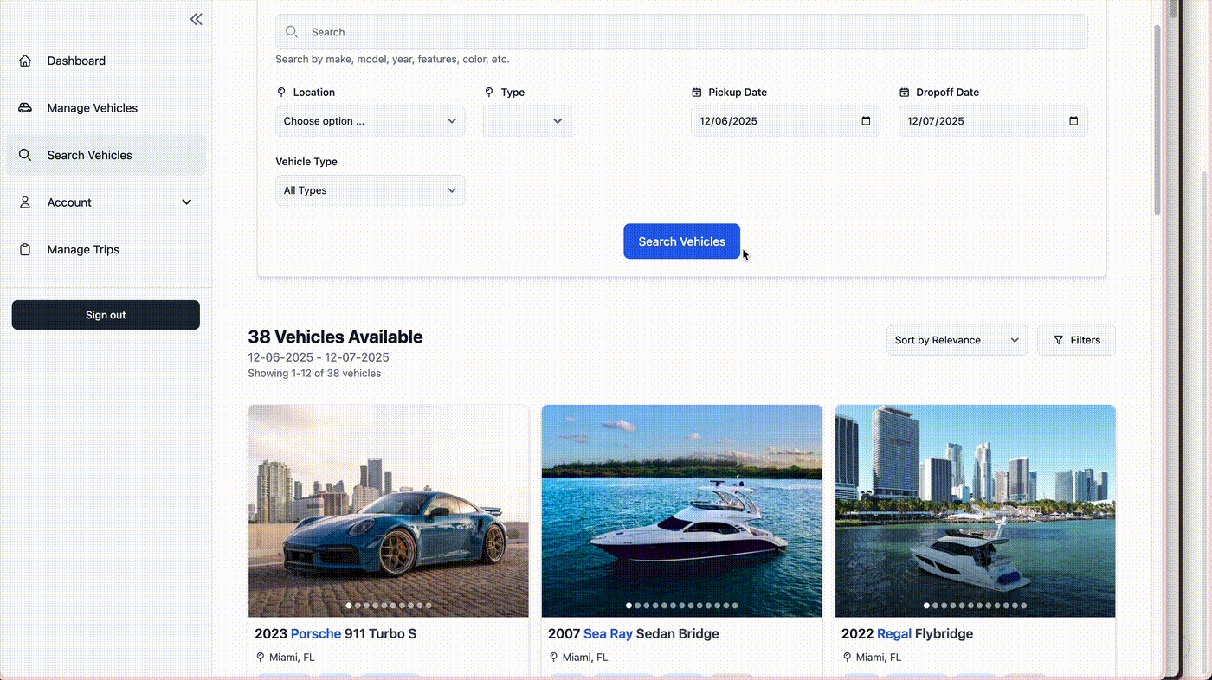Click the Sign out button

tap(106, 315)
